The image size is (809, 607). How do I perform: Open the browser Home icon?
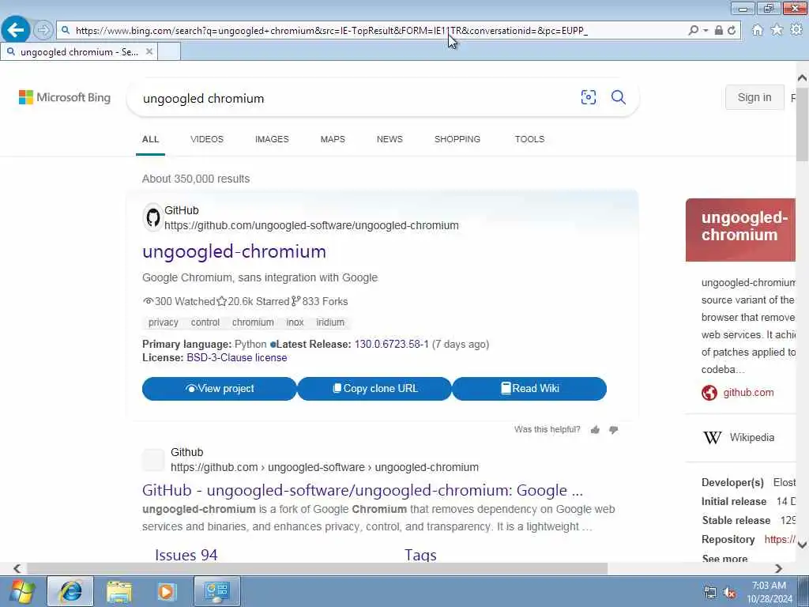point(757,30)
